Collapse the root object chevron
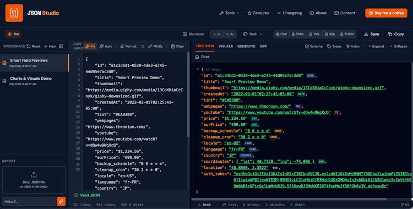The image size is (413, 209). tap(198, 69)
